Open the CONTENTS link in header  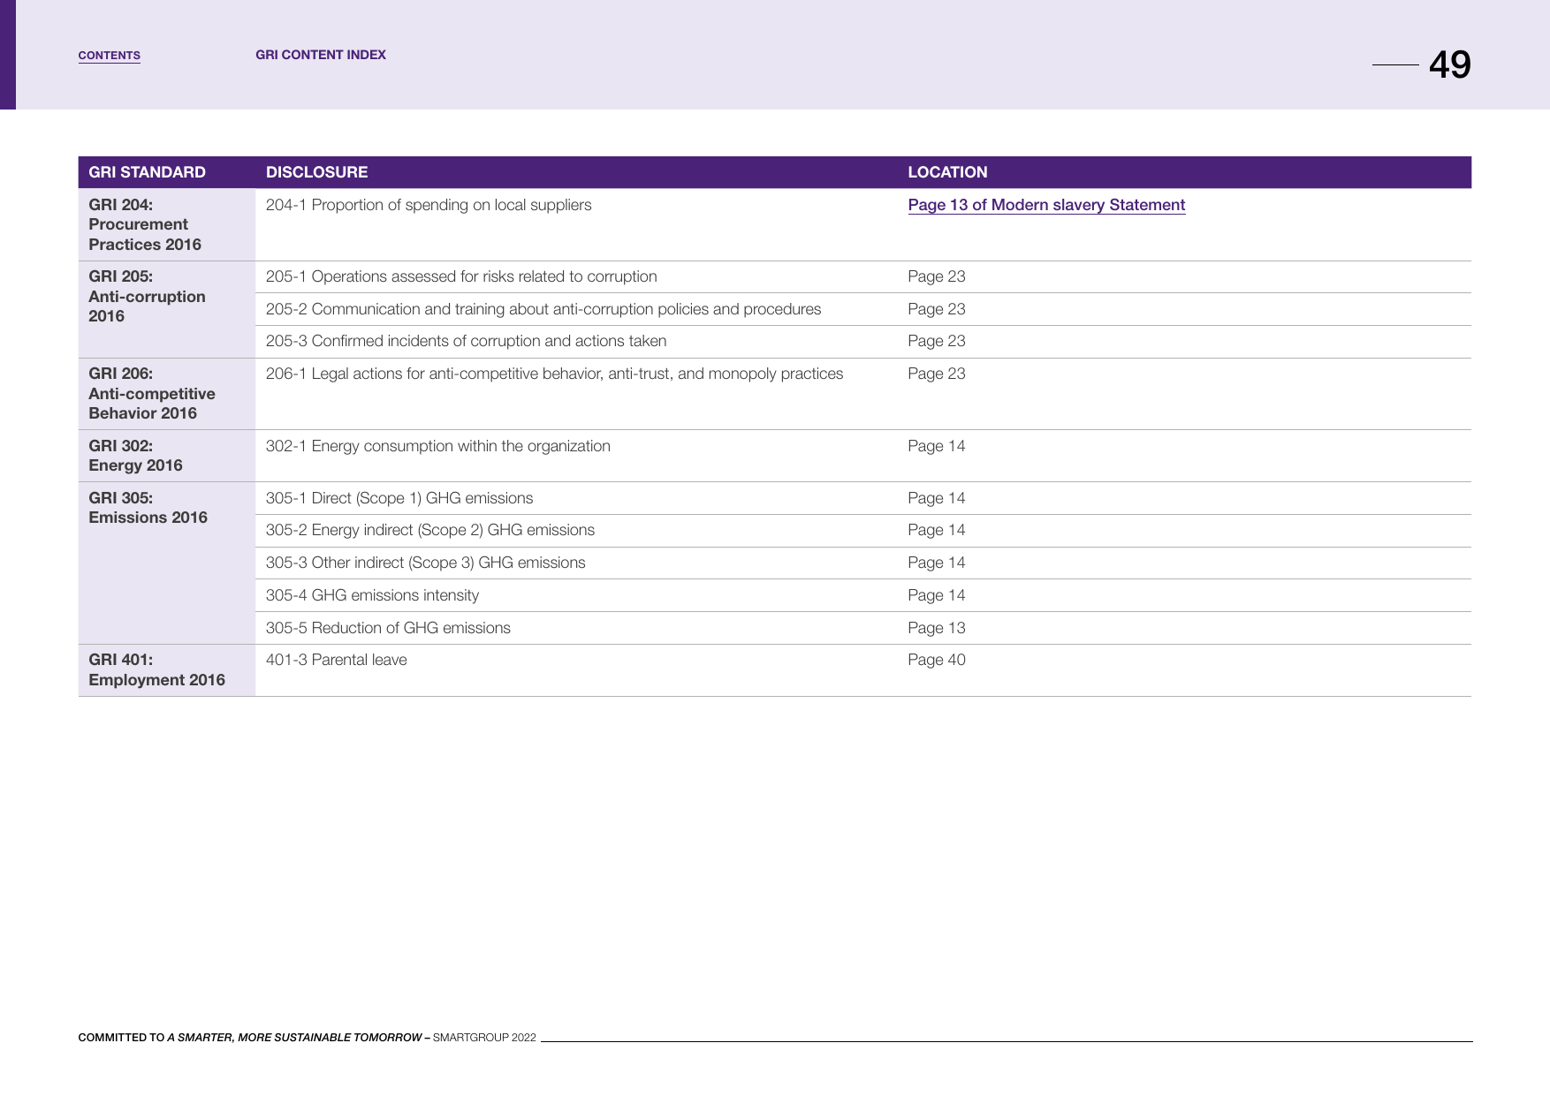click(x=110, y=56)
